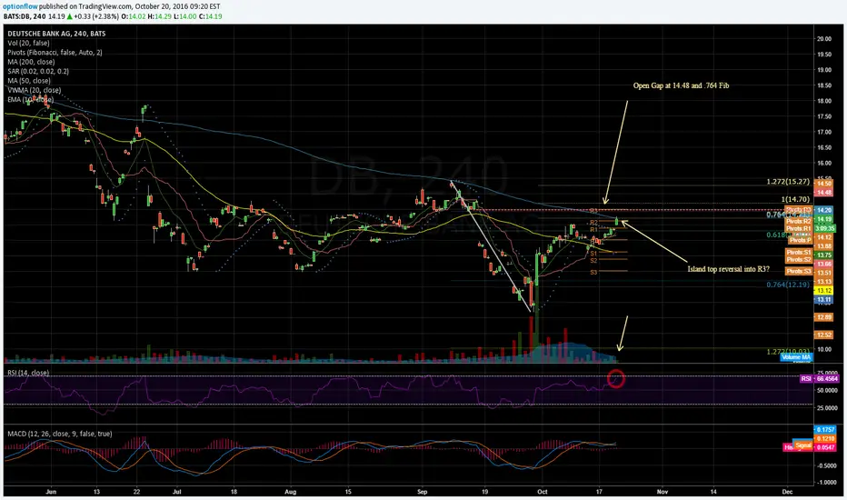This screenshot has width=847, height=500.
Task: Click the Pivots:S2 axis label
Action: [799, 259]
